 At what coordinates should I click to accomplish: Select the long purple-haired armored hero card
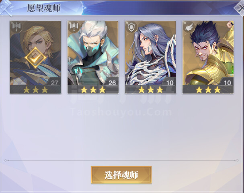pos(150,57)
